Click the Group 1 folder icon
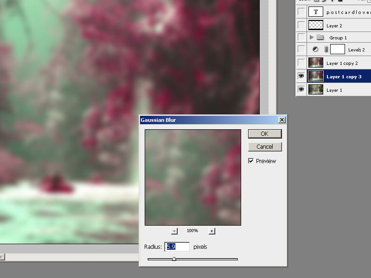Screen dimensions: 371x278 click(x=320, y=37)
